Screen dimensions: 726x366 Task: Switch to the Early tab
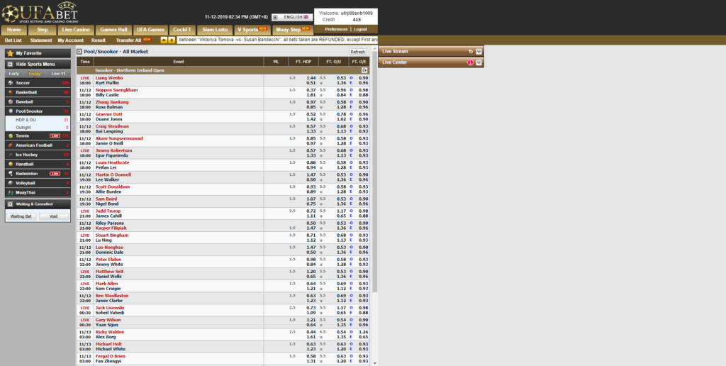(14, 74)
